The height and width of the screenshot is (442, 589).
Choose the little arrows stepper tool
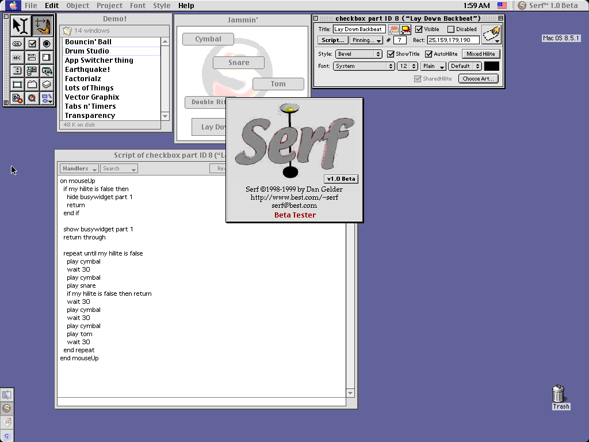click(17, 71)
